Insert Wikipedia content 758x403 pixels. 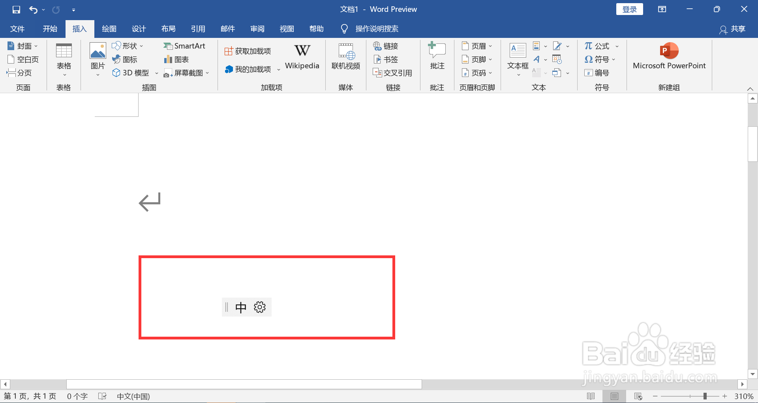tap(302, 57)
